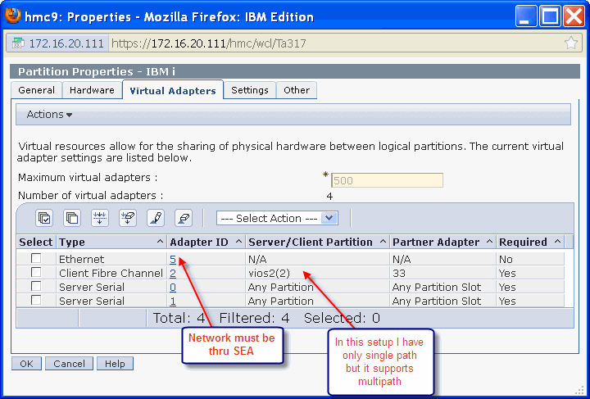This screenshot has width=590, height=399.
Task: Click the site identity icon beside 172.16.20.111
Action: (16, 43)
